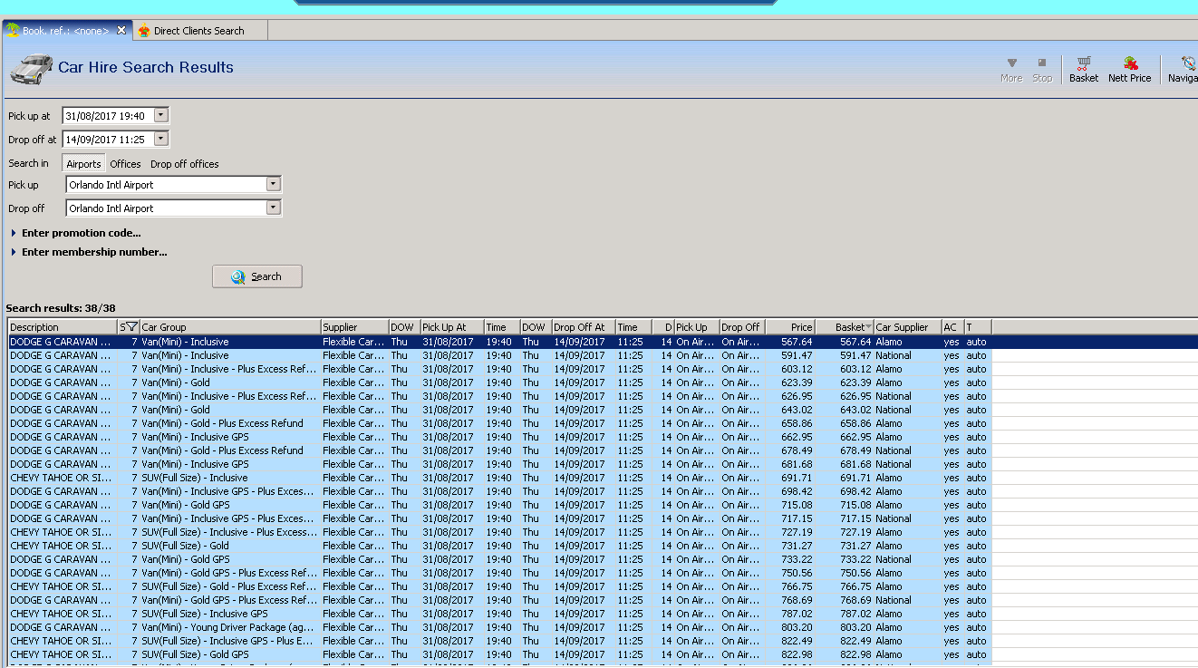This screenshot has height=668, width=1198.
Task: Switch to the Direct Clients Search tab
Action: 199,31
